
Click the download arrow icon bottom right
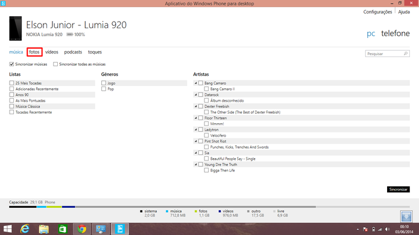[x=406, y=216]
